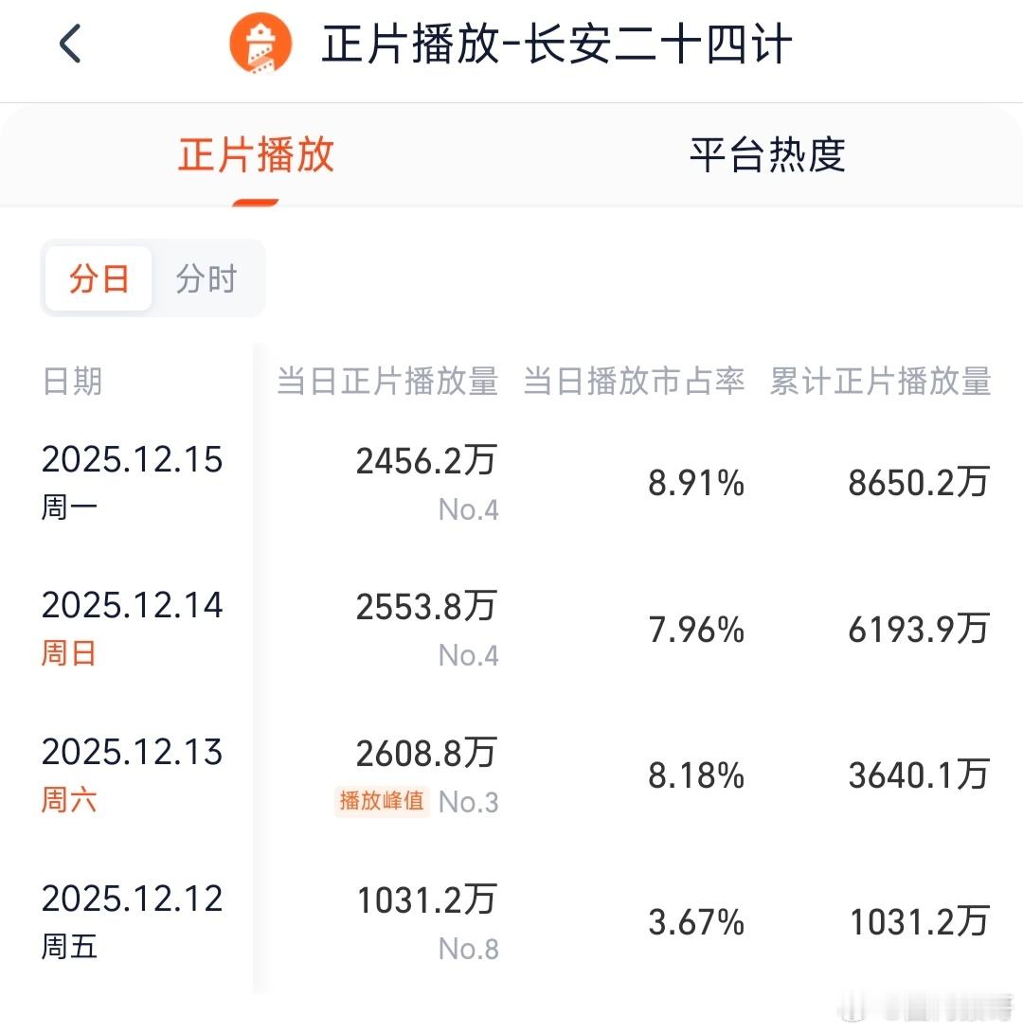Image resolution: width=1023 pixels, height=1032 pixels.
Task: Switch to the 平台热度 tab
Action: coord(769,158)
